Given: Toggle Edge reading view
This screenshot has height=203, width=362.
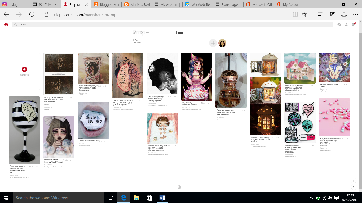Looking at the screenshot, I should pos(295,15).
